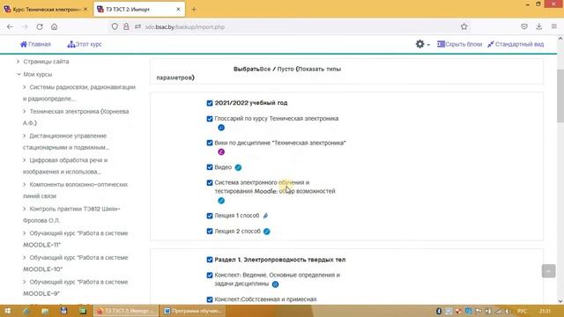
Task: Click the icon beside Лекция 2 способ
Action: pyautogui.click(x=266, y=232)
